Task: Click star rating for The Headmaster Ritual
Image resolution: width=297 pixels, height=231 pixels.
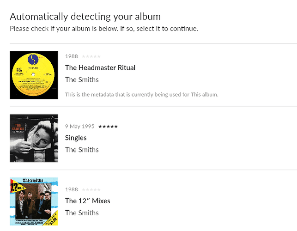Action: [91, 56]
